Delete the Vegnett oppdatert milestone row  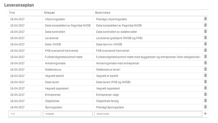tap(205, 88)
